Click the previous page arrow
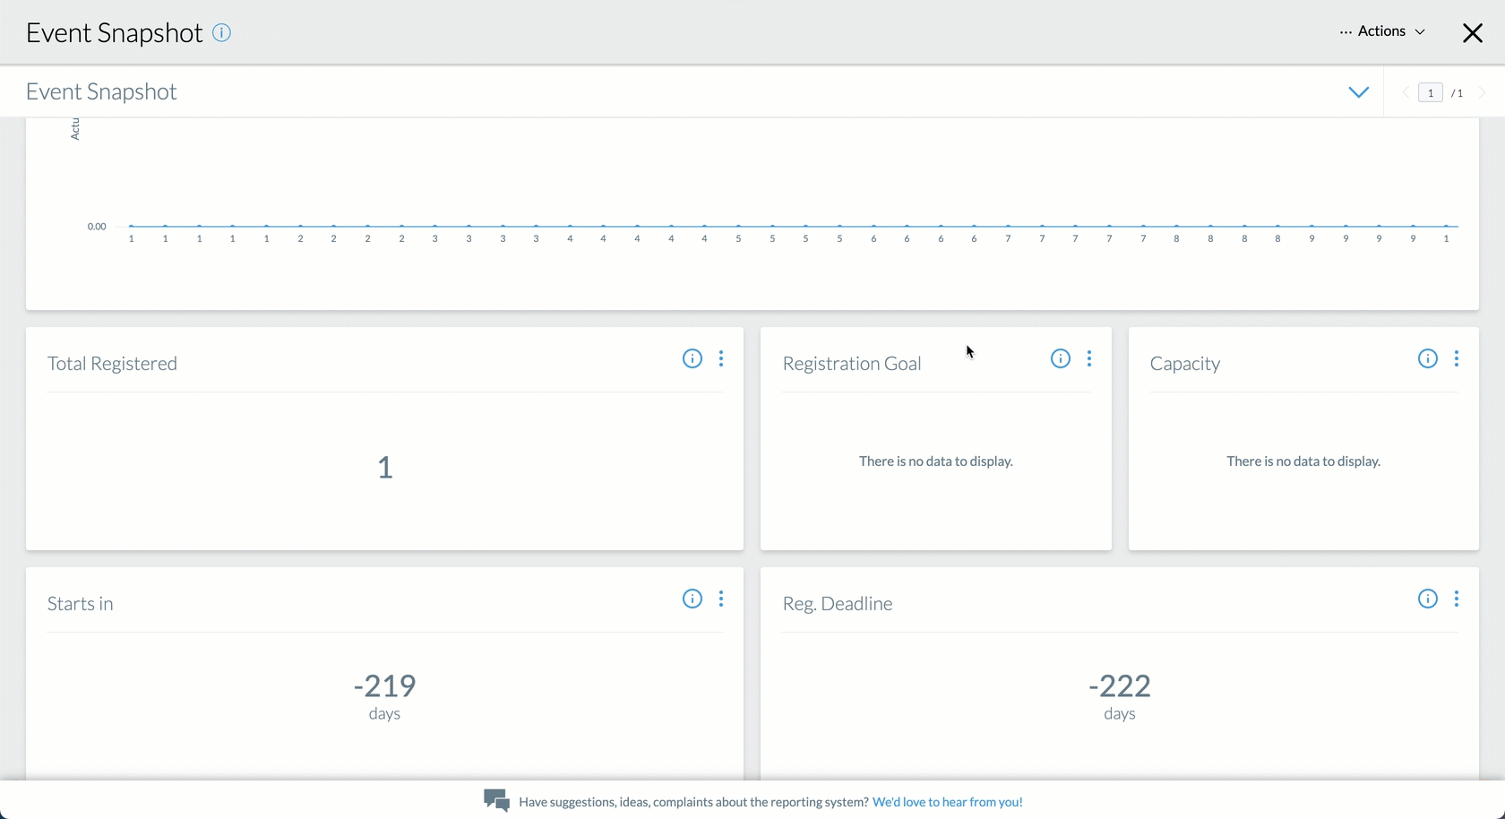Viewport: 1505px width, 819px height. click(x=1405, y=92)
